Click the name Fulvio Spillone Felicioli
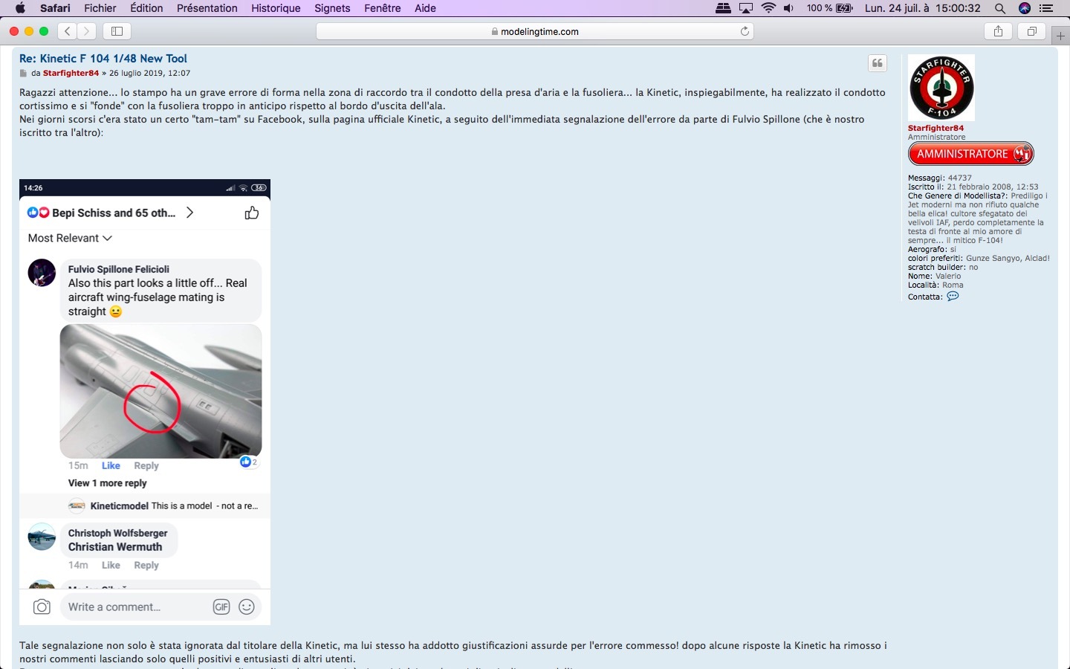Image resolution: width=1070 pixels, height=669 pixels. pos(119,269)
